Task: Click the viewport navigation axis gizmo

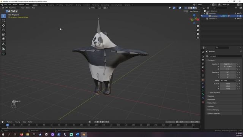Action: point(194,19)
